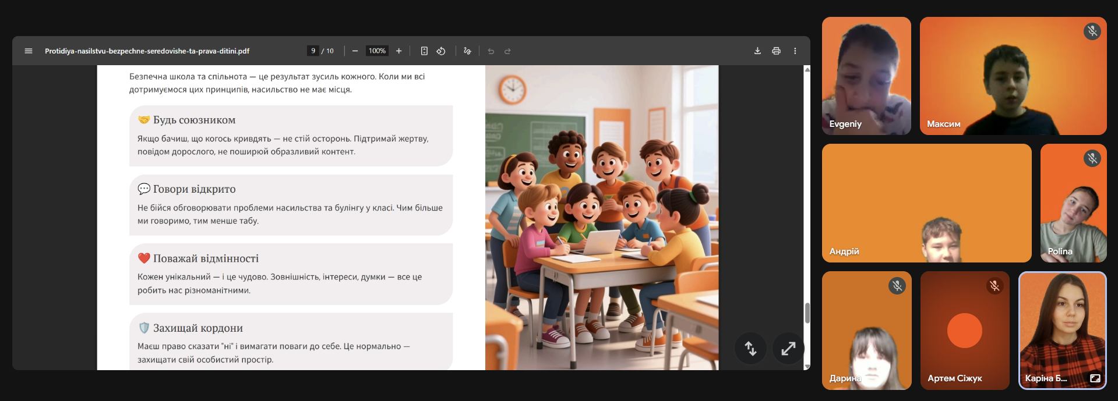Click the redo arrow in toolbar
This screenshot has height=401, width=1118.
pyautogui.click(x=507, y=51)
